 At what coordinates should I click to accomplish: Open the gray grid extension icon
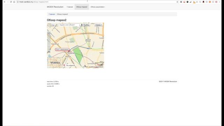click(181, 2)
